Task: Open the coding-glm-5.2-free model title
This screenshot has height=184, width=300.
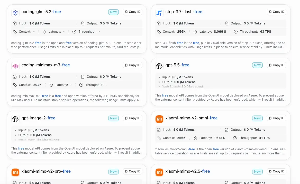Action: [x=41, y=12]
